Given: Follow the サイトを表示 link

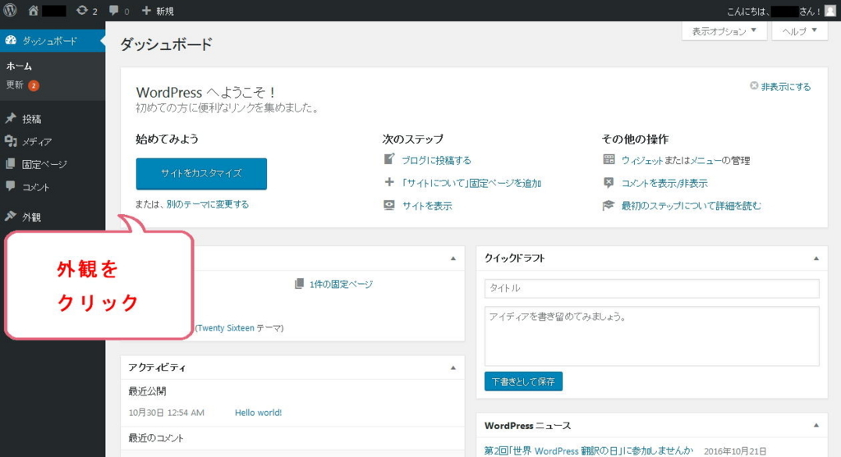Looking at the screenshot, I should pyautogui.click(x=427, y=206).
